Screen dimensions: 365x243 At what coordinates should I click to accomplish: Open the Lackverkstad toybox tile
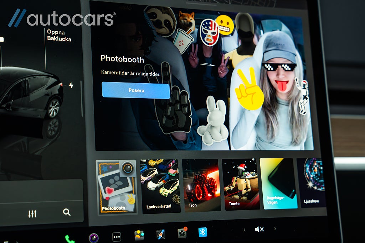click(160, 186)
